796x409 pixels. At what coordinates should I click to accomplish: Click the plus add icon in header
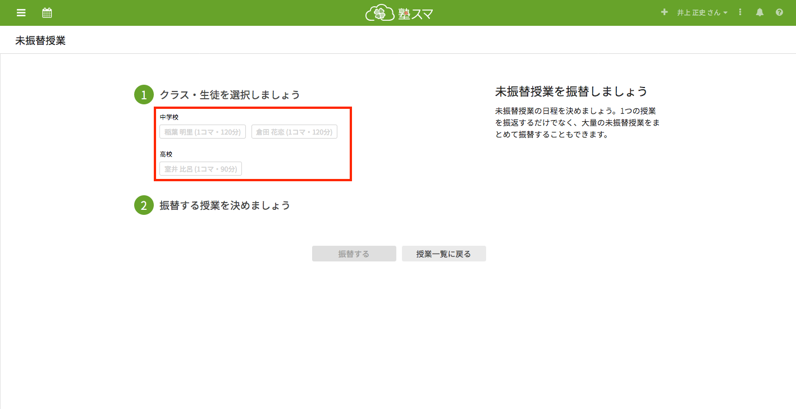click(665, 12)
